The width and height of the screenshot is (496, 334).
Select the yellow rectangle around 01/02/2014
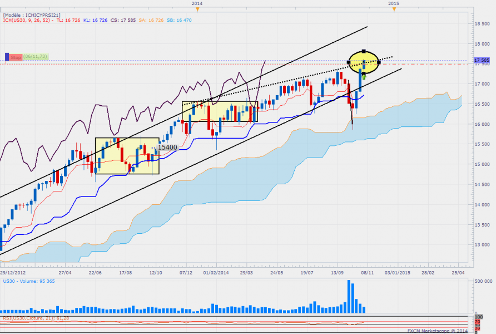click(220, 112)
